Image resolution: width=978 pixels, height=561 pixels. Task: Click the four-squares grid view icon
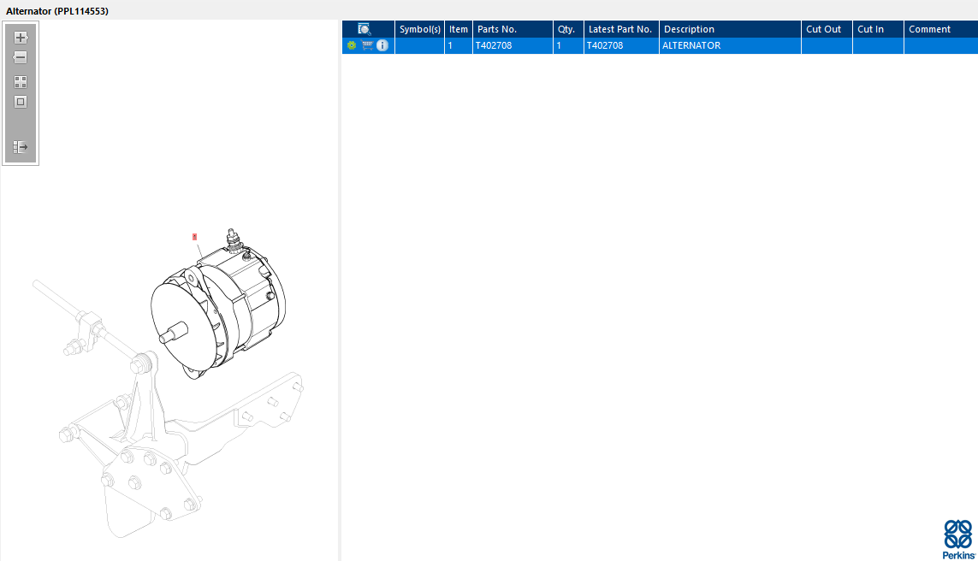[x=21, y=81]
